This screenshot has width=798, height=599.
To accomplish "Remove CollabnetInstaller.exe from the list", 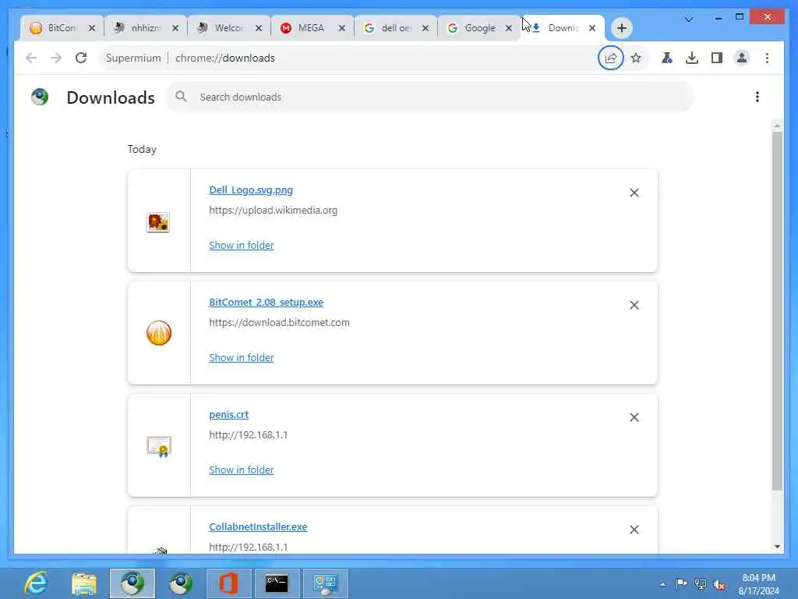I will (634, 530).
